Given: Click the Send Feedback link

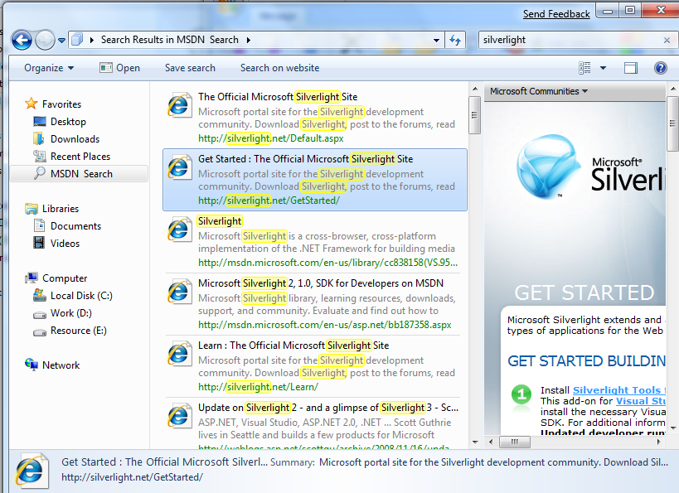Looking at the screenshot, I should pos(556,14).
